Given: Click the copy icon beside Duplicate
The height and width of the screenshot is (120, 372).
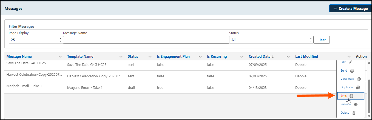Looking at the screenshot, I should click(x=357, y=87).
